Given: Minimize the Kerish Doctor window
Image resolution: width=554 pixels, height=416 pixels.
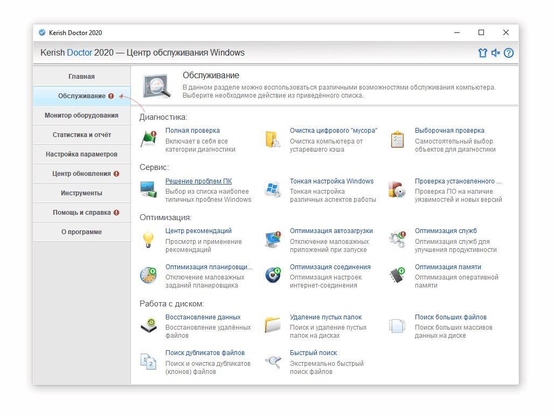Looking at the screenshot, I should pos(457,32).
